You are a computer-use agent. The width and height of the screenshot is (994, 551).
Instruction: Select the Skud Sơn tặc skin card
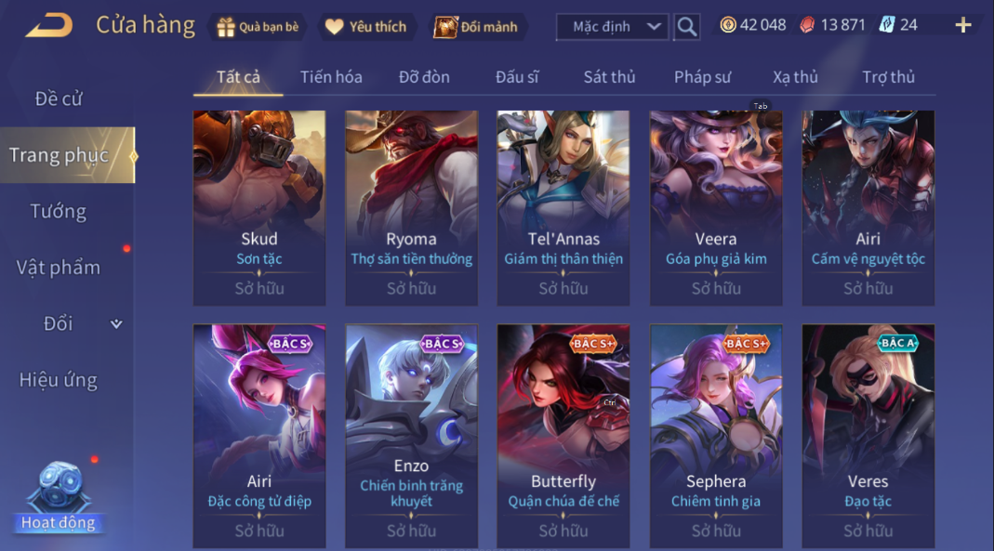pos(259,208)
